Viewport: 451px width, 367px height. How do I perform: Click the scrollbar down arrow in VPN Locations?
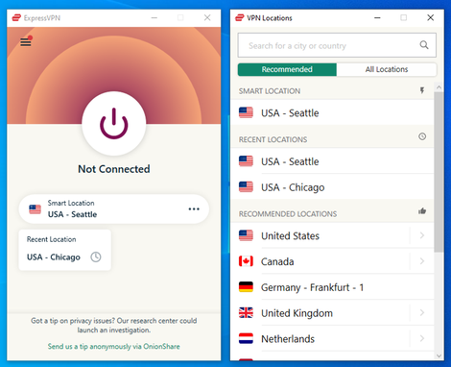(x=439, y=355)
